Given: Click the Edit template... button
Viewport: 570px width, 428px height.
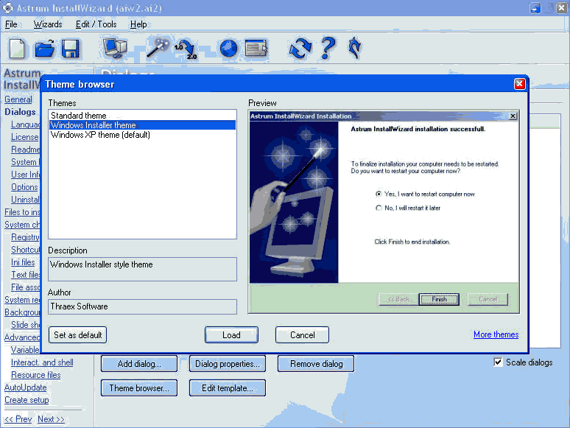Looking at the screenshot, I should coord(228,388).
